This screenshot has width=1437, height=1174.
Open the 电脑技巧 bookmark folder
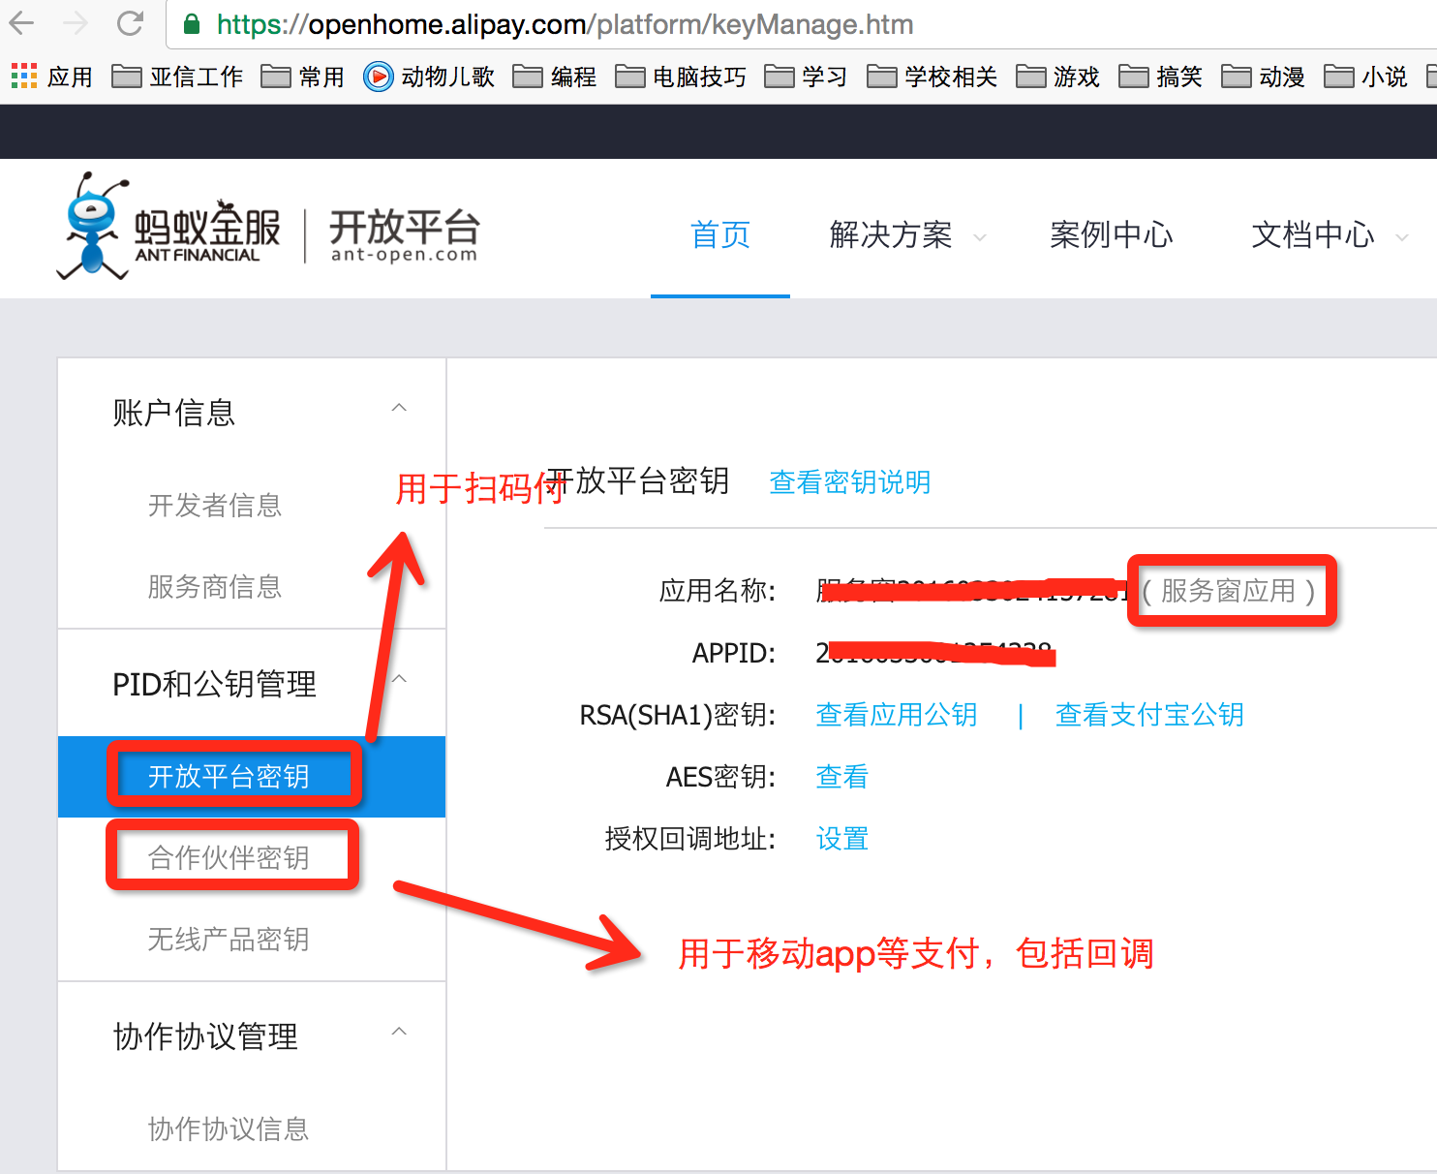pos(681,77)
